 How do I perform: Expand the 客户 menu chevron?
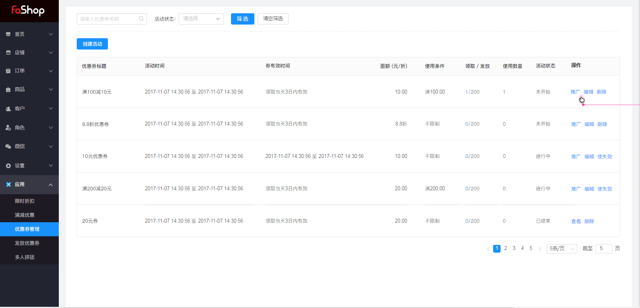(x=51, y=109)
